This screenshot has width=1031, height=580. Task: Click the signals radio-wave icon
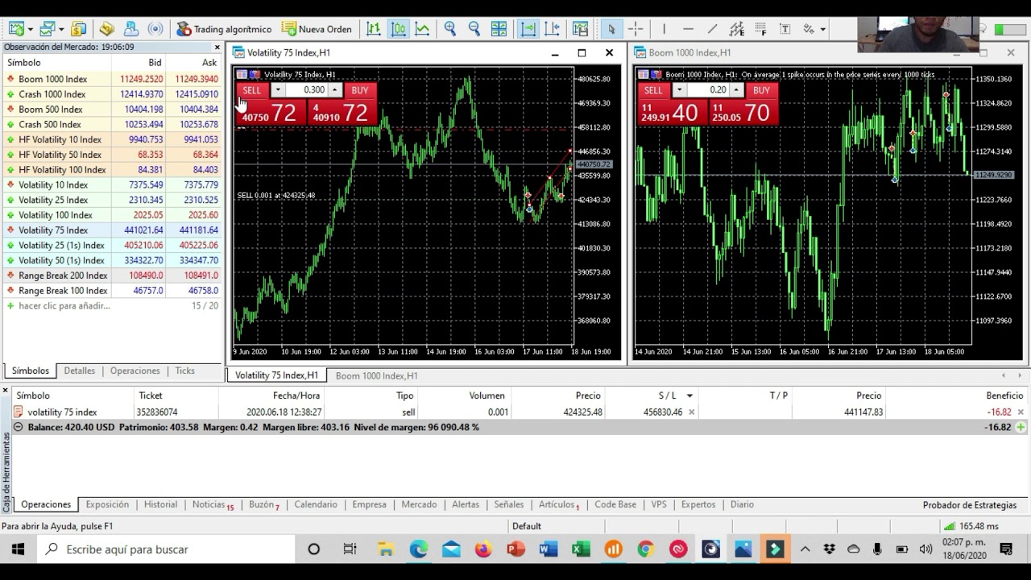155,29
